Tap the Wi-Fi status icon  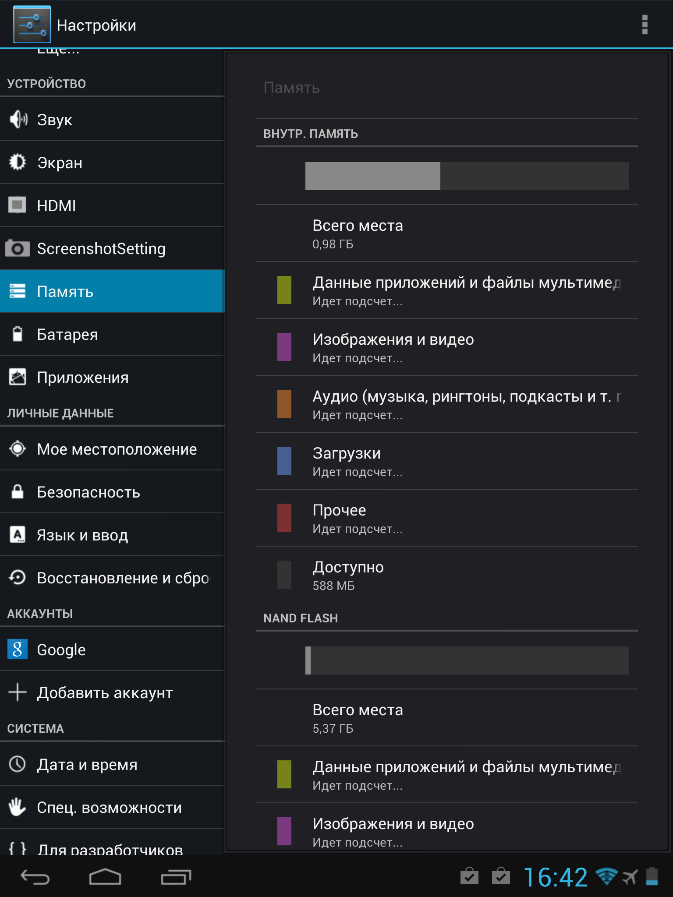point(606,877)
